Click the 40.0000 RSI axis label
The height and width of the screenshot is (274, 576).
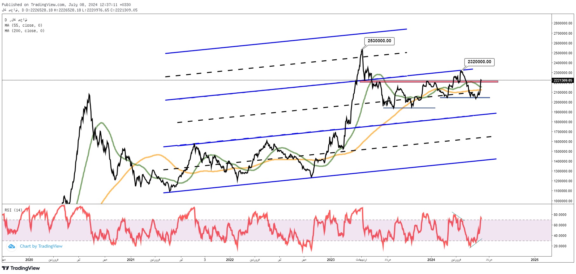[x=560, y=236]
